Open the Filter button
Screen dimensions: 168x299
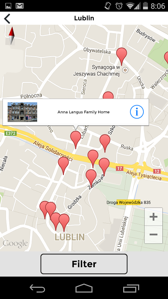[x=84, y=264]
